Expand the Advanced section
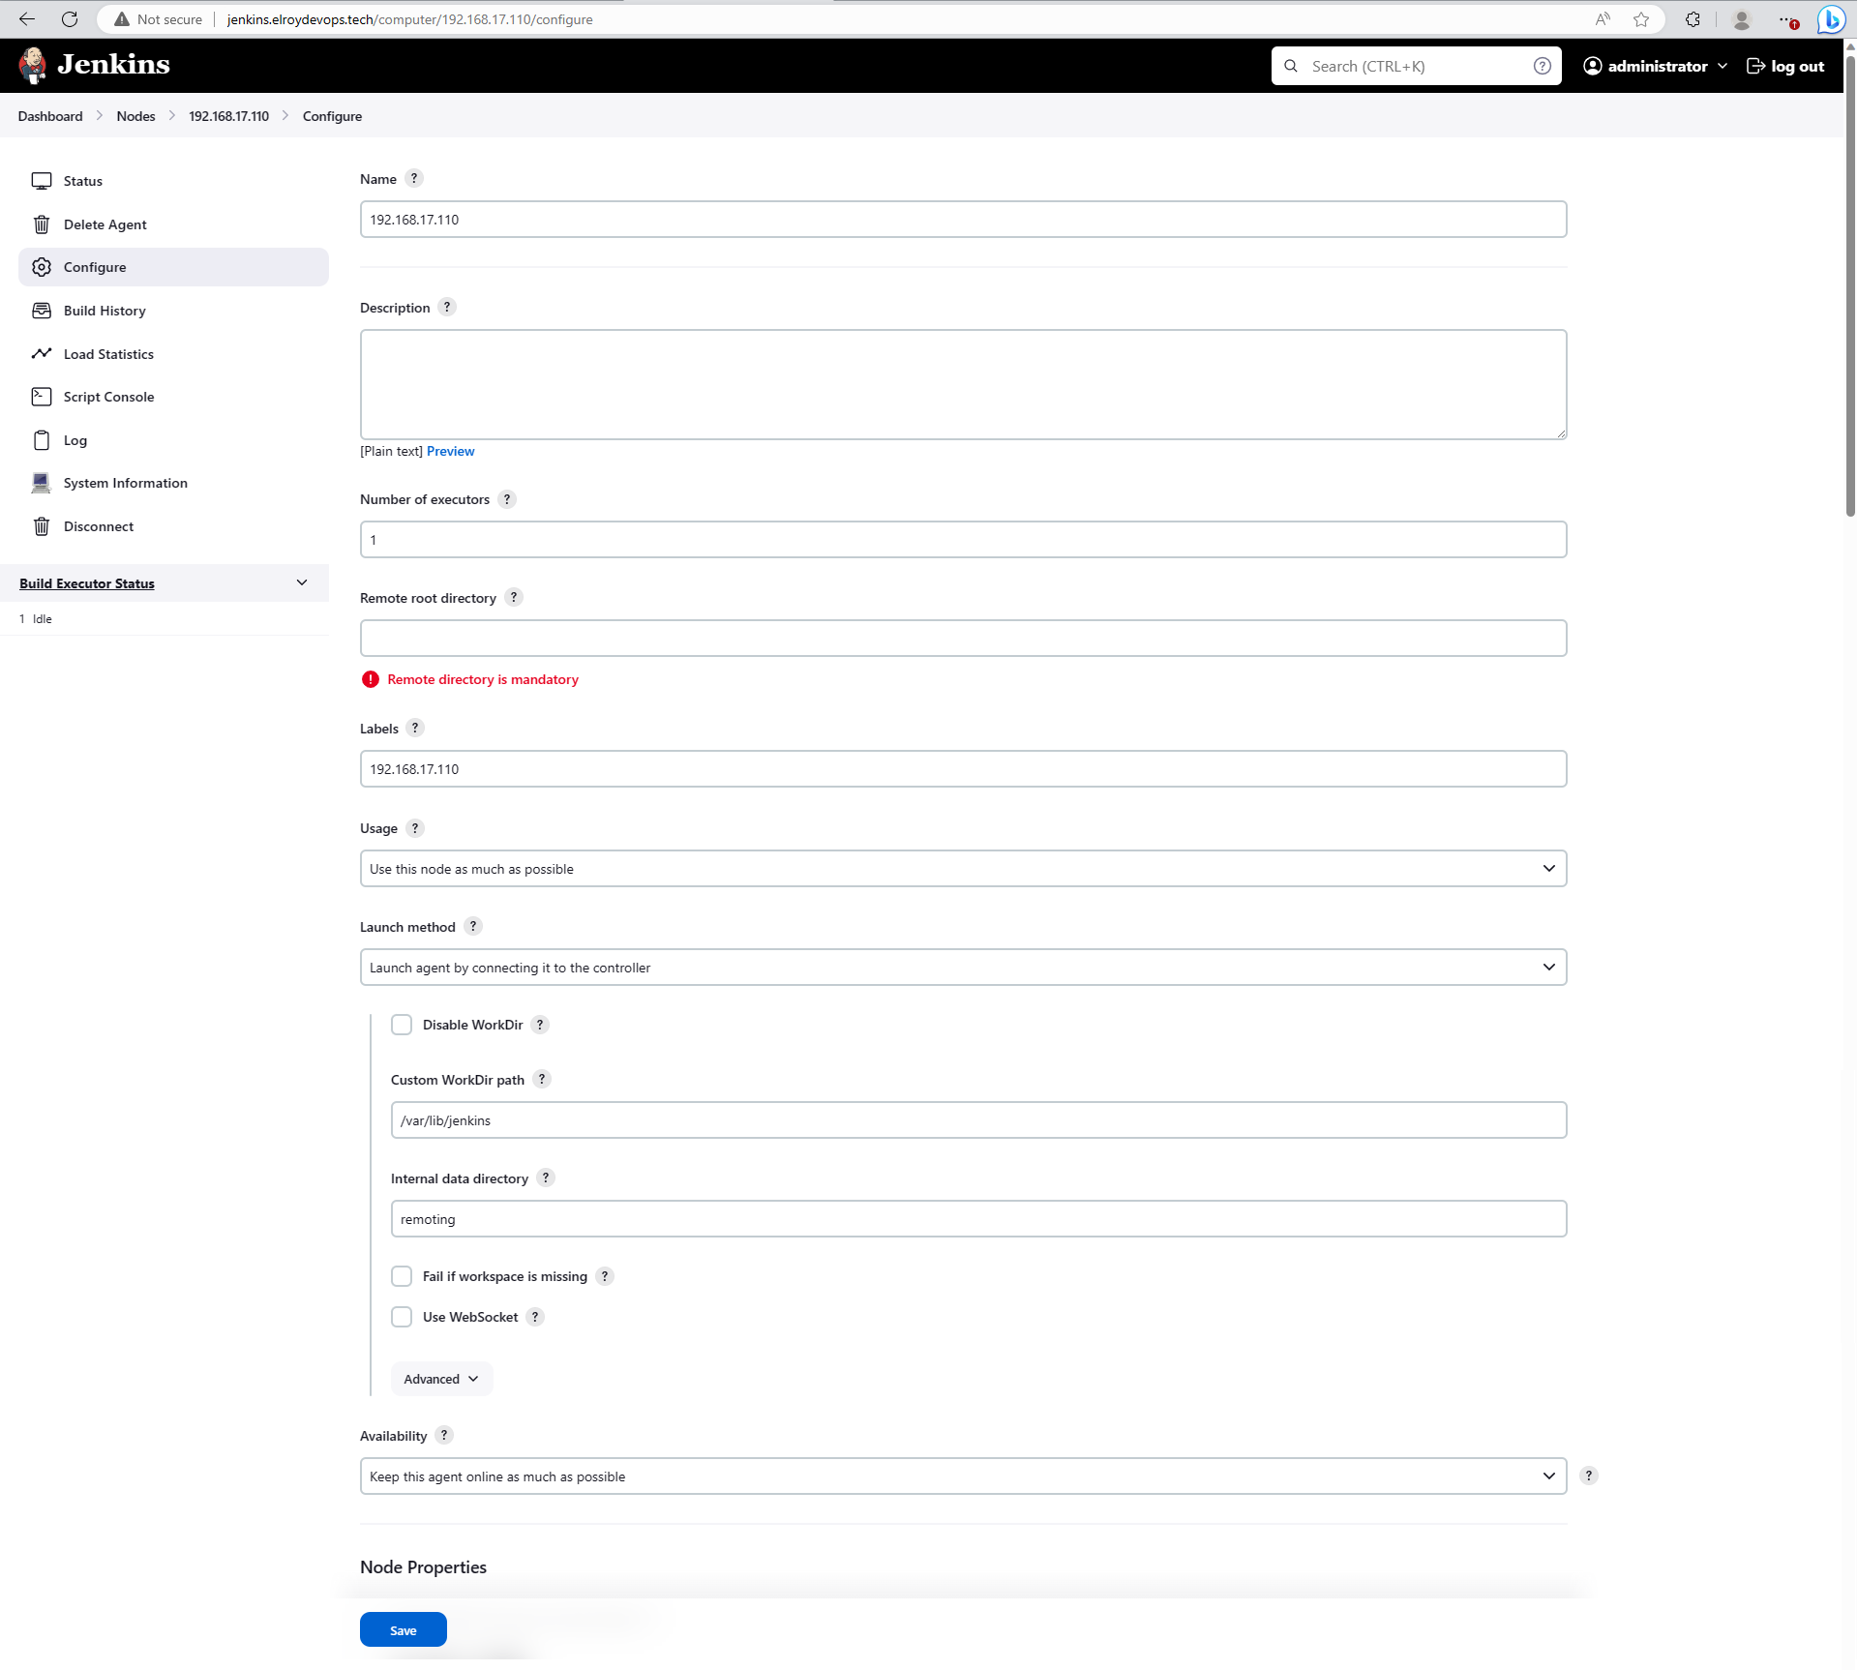The width and height of the screenshot is (1858, 1670). click(x=441, y=1379)
